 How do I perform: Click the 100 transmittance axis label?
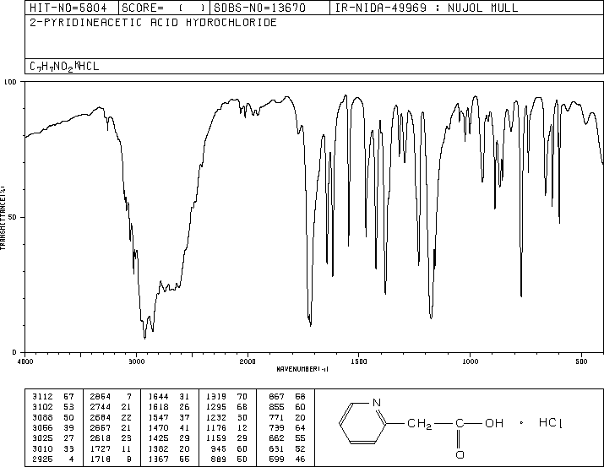10,82
